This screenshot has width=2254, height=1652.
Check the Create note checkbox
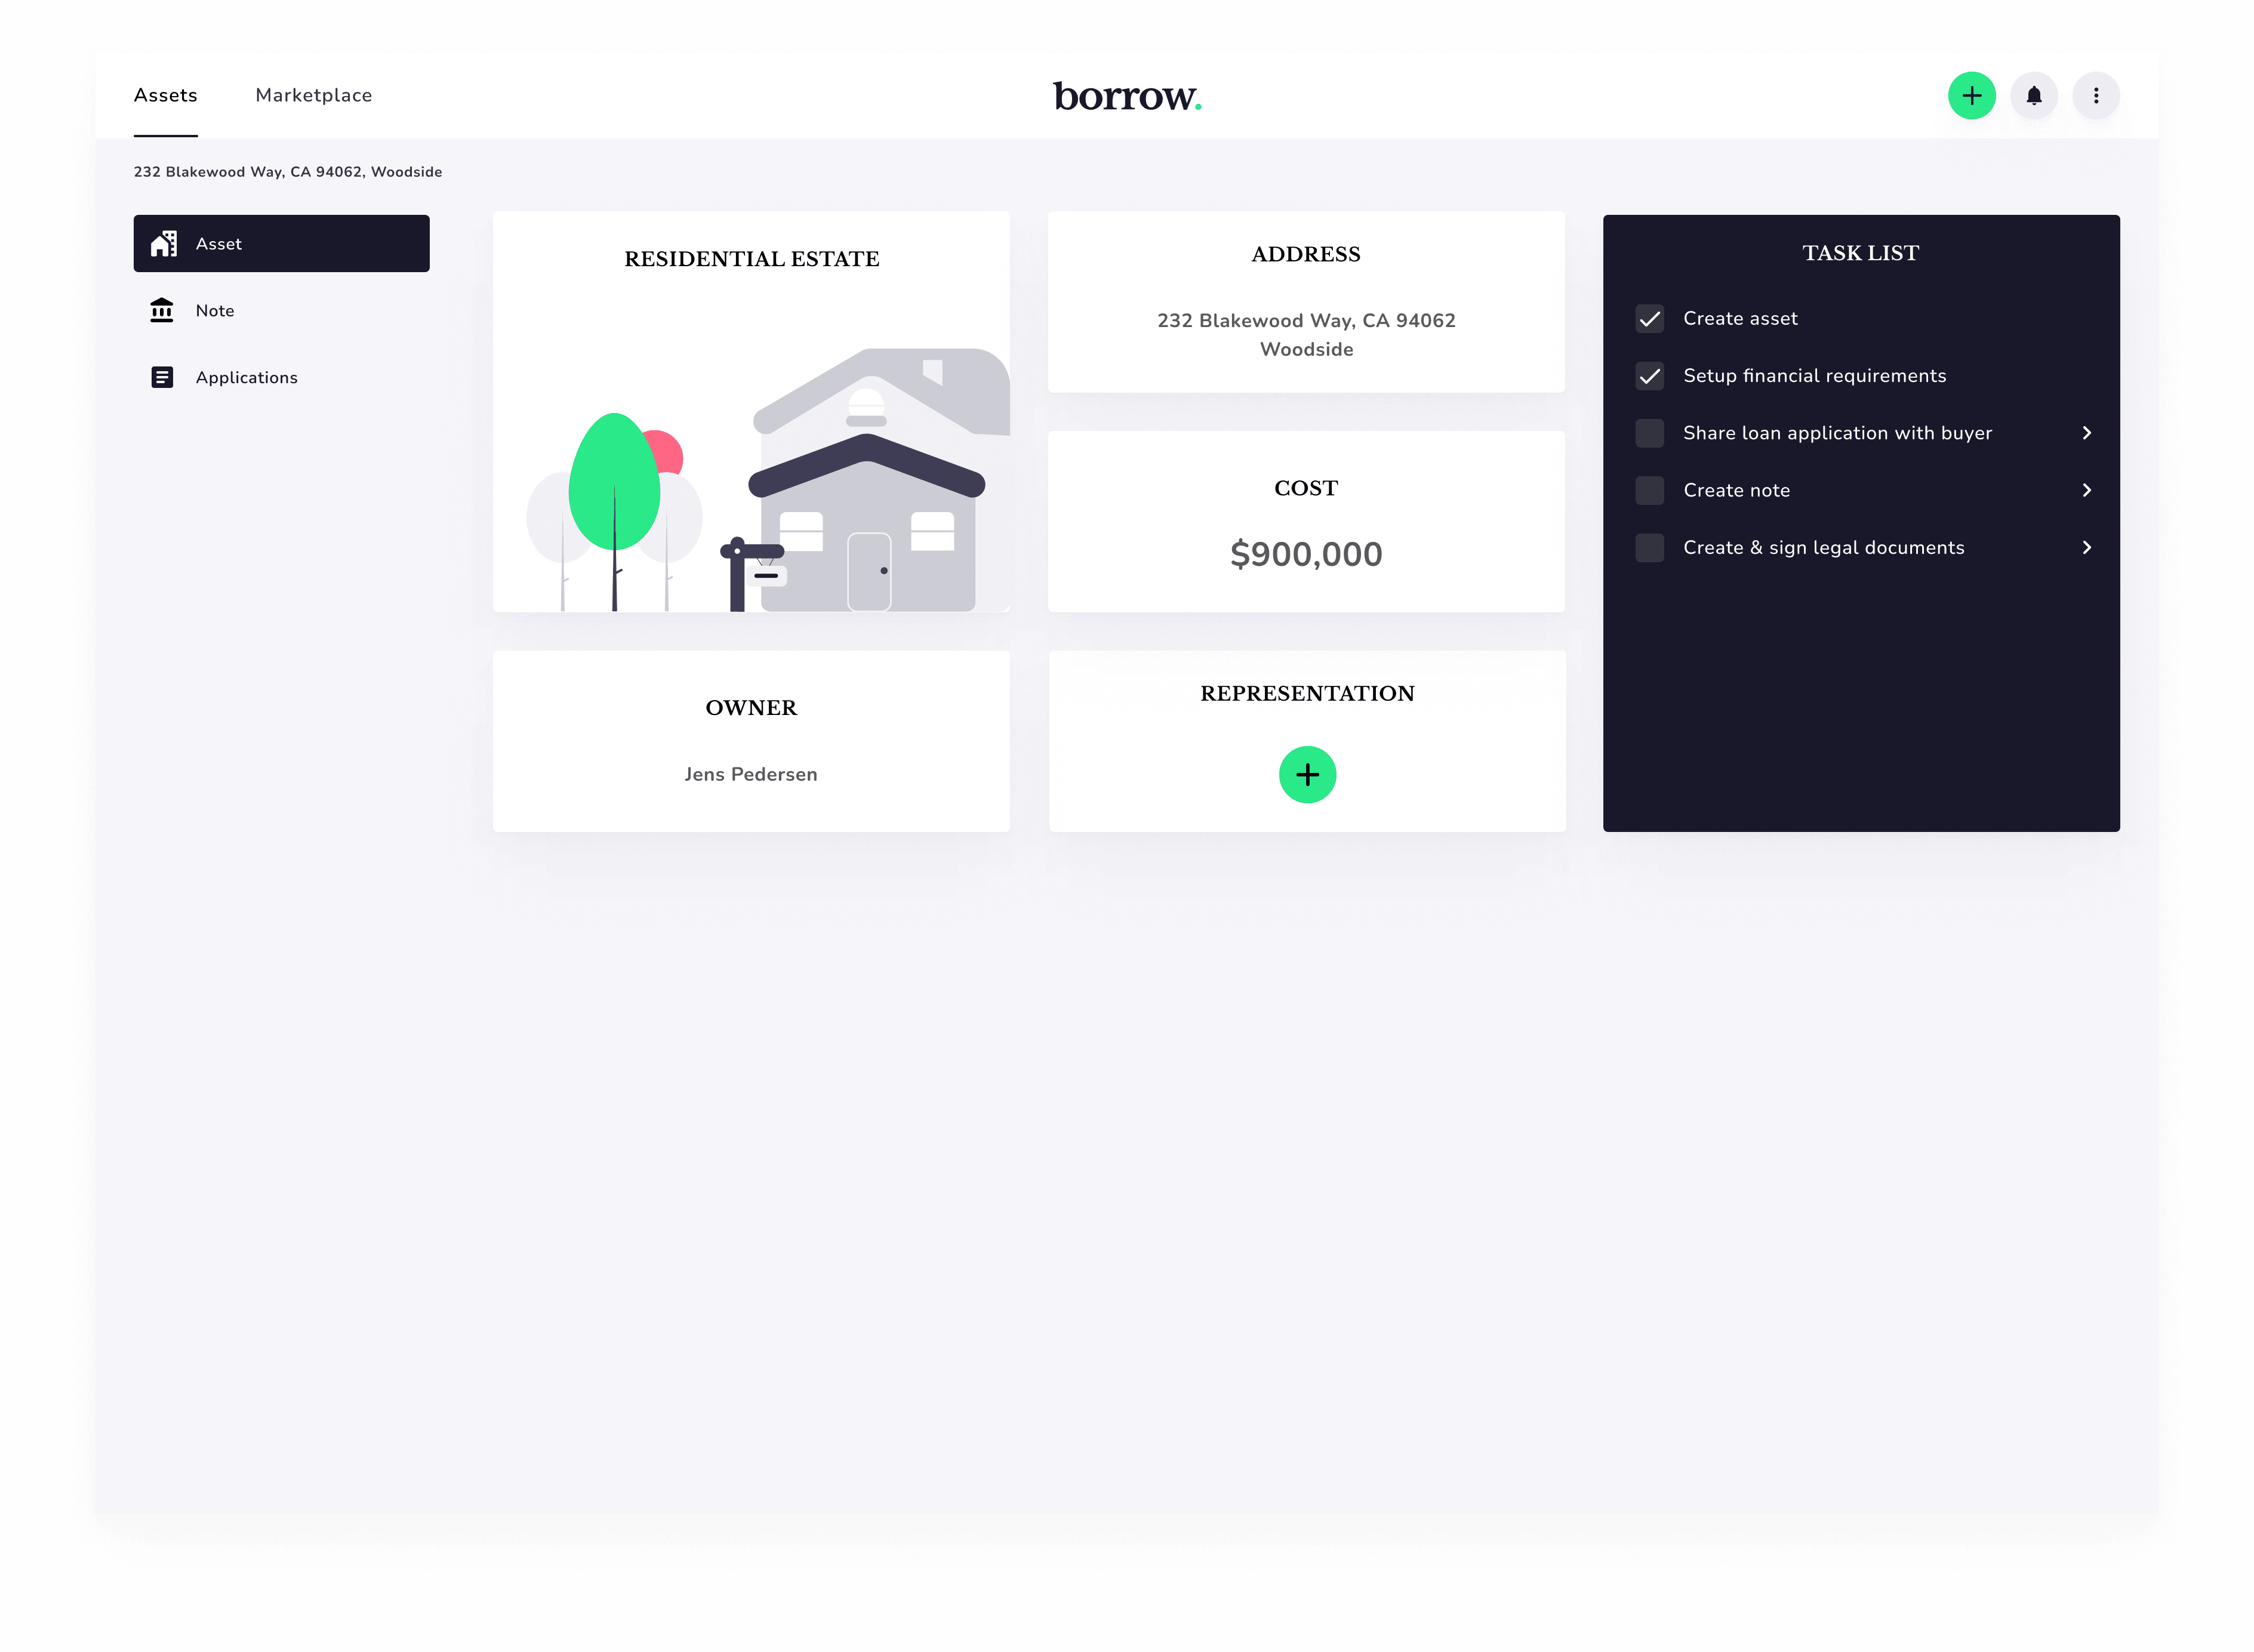coord(1649,491)
